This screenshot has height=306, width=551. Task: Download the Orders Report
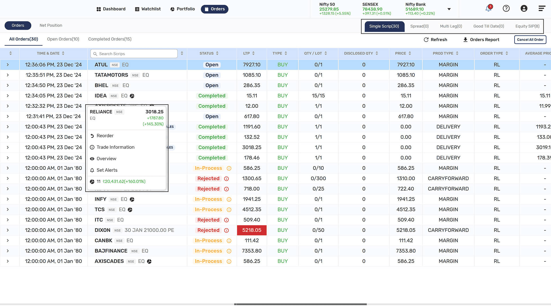point(481,40)
